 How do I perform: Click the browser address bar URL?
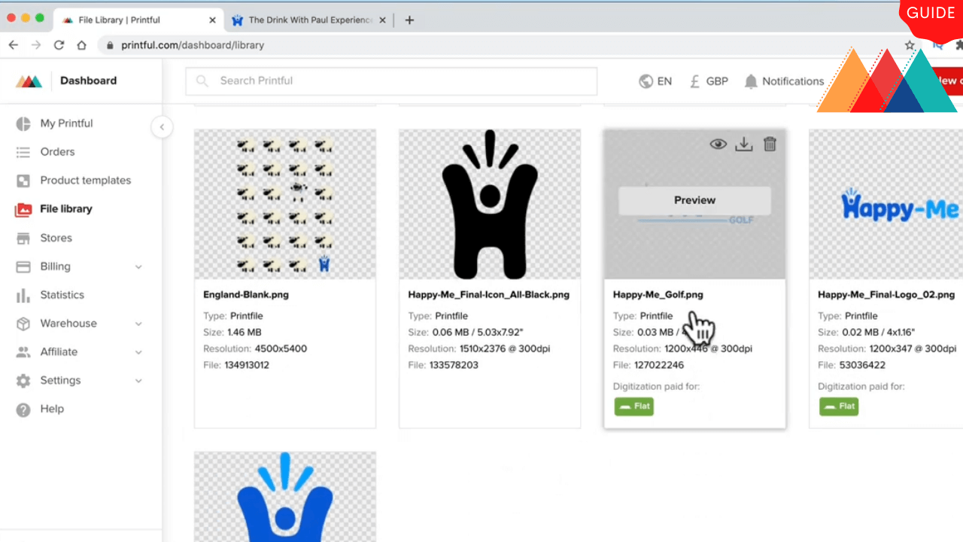pyautogui.click(x=193, y=45)
